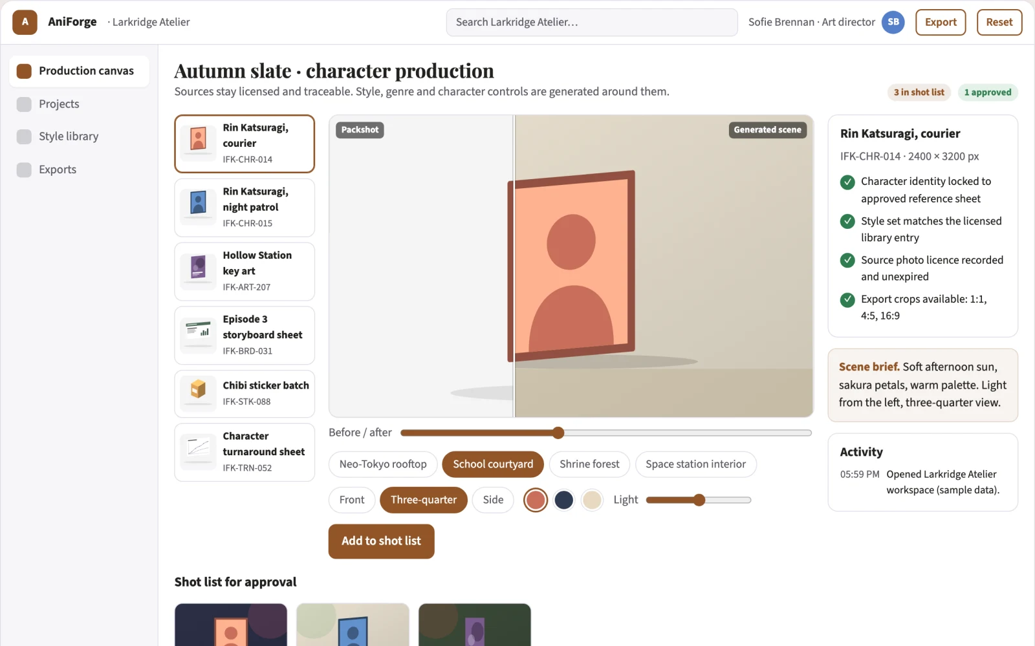The width and height of the screenshot is (1035, 646).
Task: Click Character identity locked check icon
Action: [847, 182]
